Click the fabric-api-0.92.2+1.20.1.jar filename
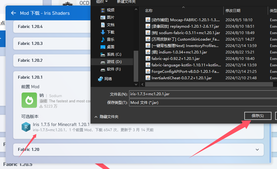 pos(176,58)
